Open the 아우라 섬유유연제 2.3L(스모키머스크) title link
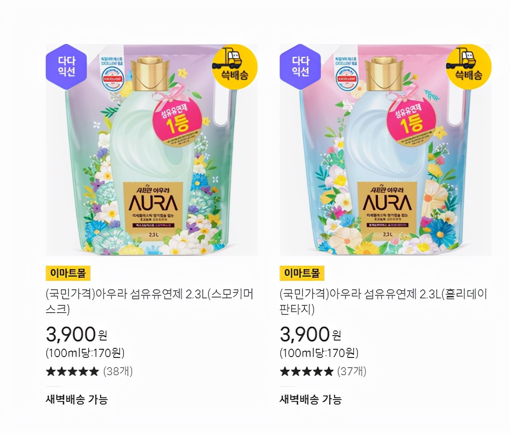This screenshot has height=433, width=510. [x=149, y=301]
